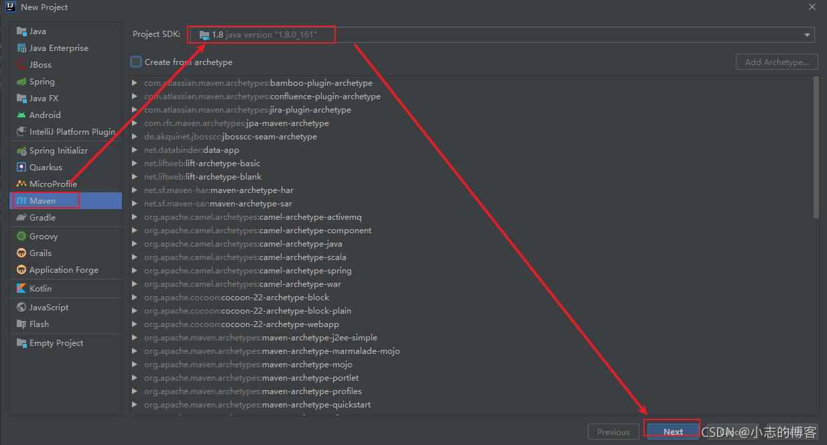Screen dimensions: 827x445
Task: Expand lift-archetype-basic entry
Action: [x=135, y=164]
